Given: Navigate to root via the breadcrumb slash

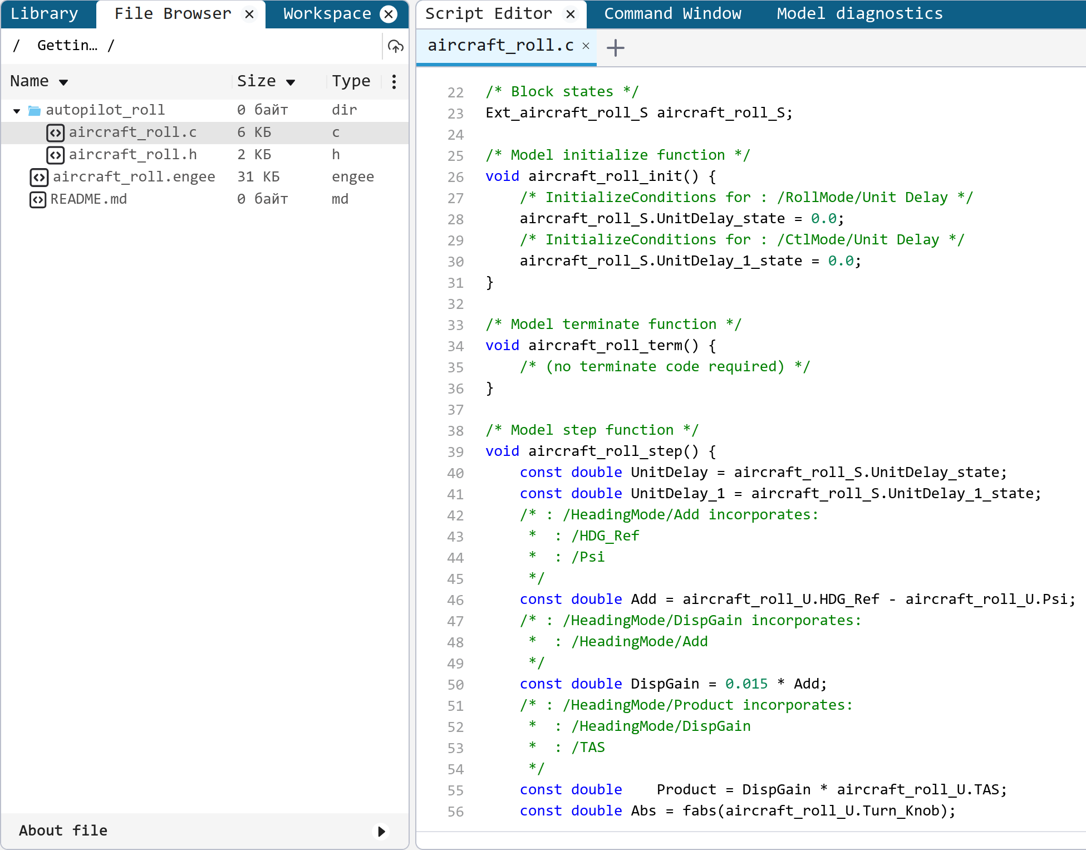Looking at the screenshot, I should 16,45.
